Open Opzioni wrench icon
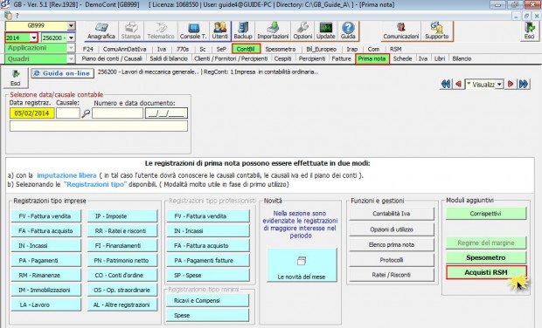The height and width of the screenshot is (328, 542). 302,31
